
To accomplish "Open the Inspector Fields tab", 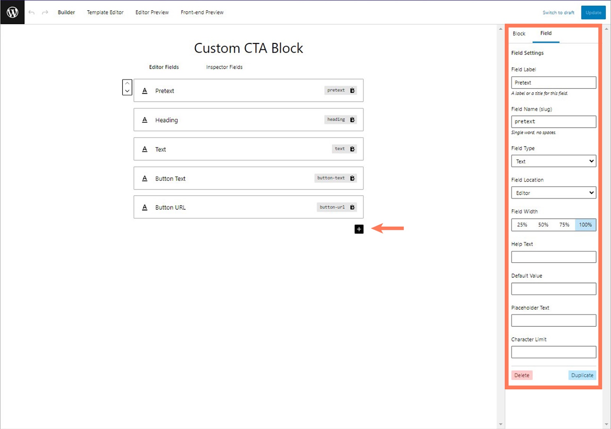I will point(224,67).
